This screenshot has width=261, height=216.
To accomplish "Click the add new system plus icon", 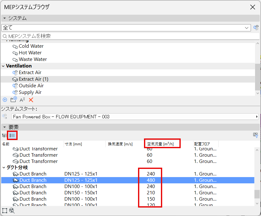I will pyautogui.click(x=5, y=100).
